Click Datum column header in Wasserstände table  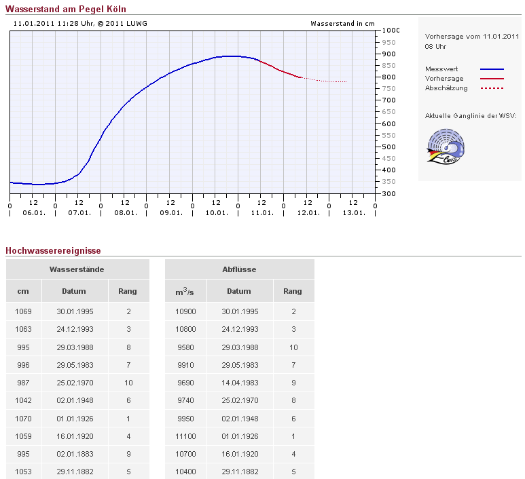point(74,291)
